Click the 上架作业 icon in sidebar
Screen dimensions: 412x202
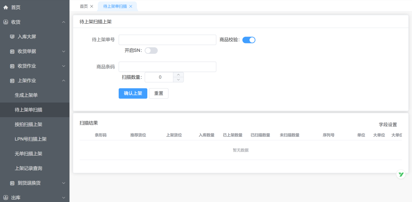tap(12, 81)
